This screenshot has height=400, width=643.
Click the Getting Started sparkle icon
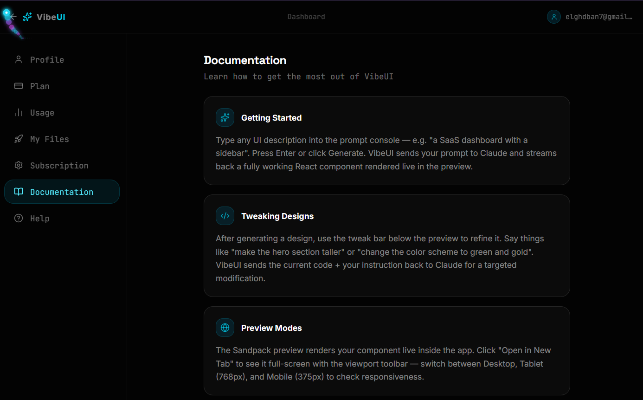tap(225, 117)
